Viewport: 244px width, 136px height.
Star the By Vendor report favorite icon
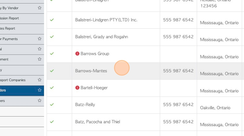(40, 8)
